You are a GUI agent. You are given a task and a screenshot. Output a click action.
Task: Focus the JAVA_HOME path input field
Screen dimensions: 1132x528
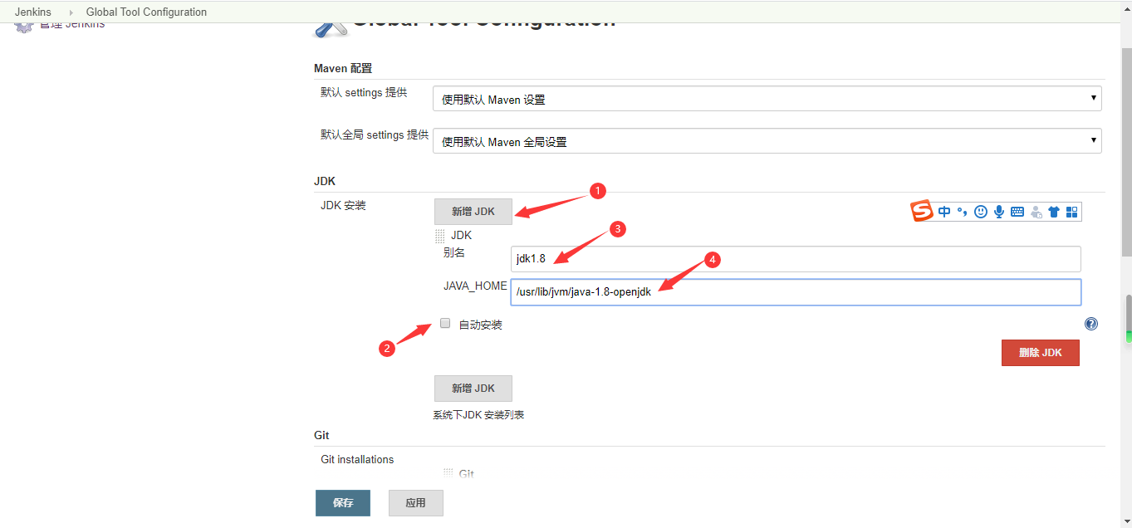click(x=796, y=292)
